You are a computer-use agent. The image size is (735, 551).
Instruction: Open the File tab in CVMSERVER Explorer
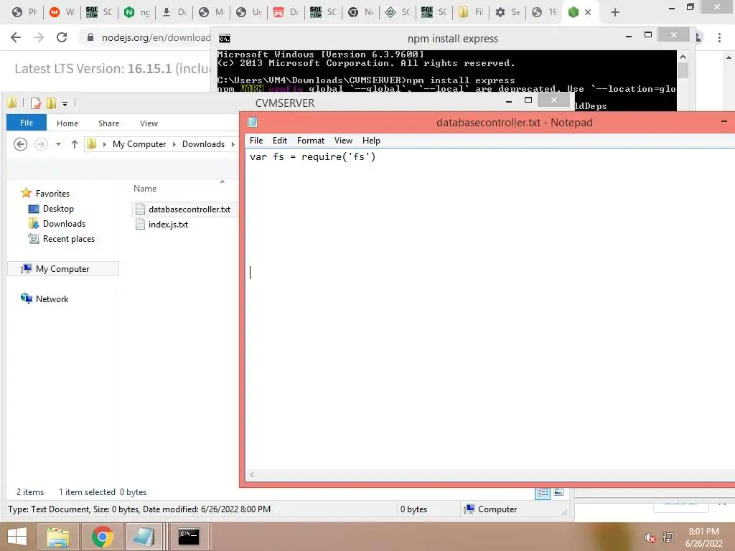click(x=27, y=123)
